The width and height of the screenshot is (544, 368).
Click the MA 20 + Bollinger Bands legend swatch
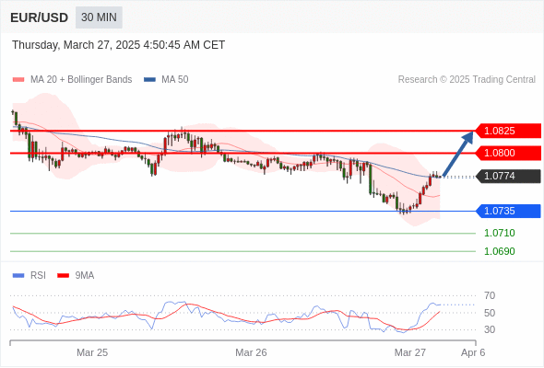pyautogui.click(x=18, y=80)
